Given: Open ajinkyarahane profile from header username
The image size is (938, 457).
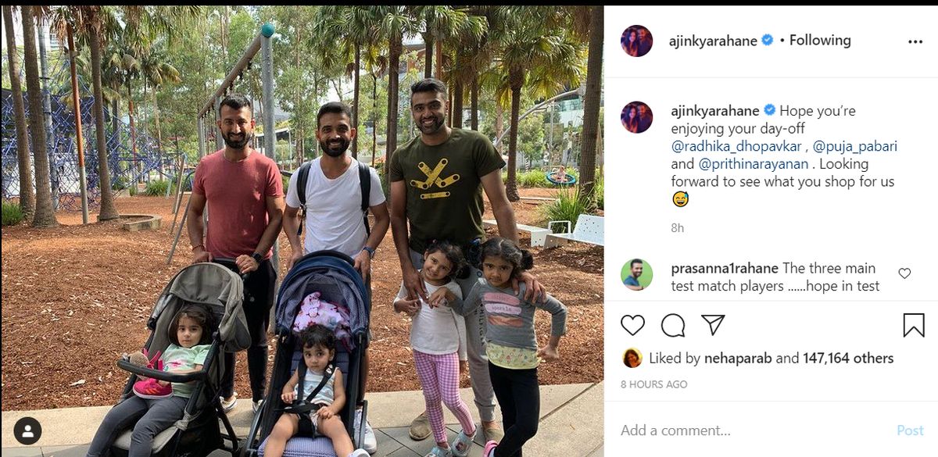Looking at the screenshot, I should coord(714,41).
